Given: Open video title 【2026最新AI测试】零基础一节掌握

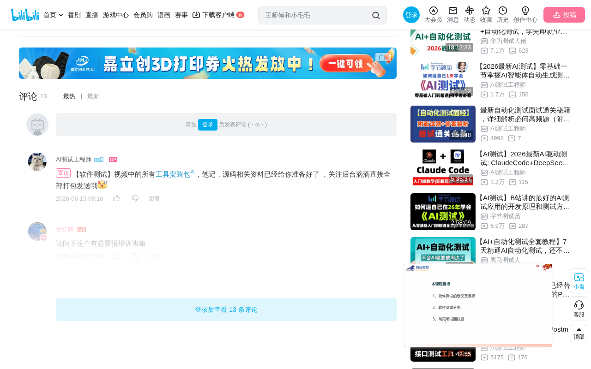Looking at the screenshot, I should click(525, 71).
